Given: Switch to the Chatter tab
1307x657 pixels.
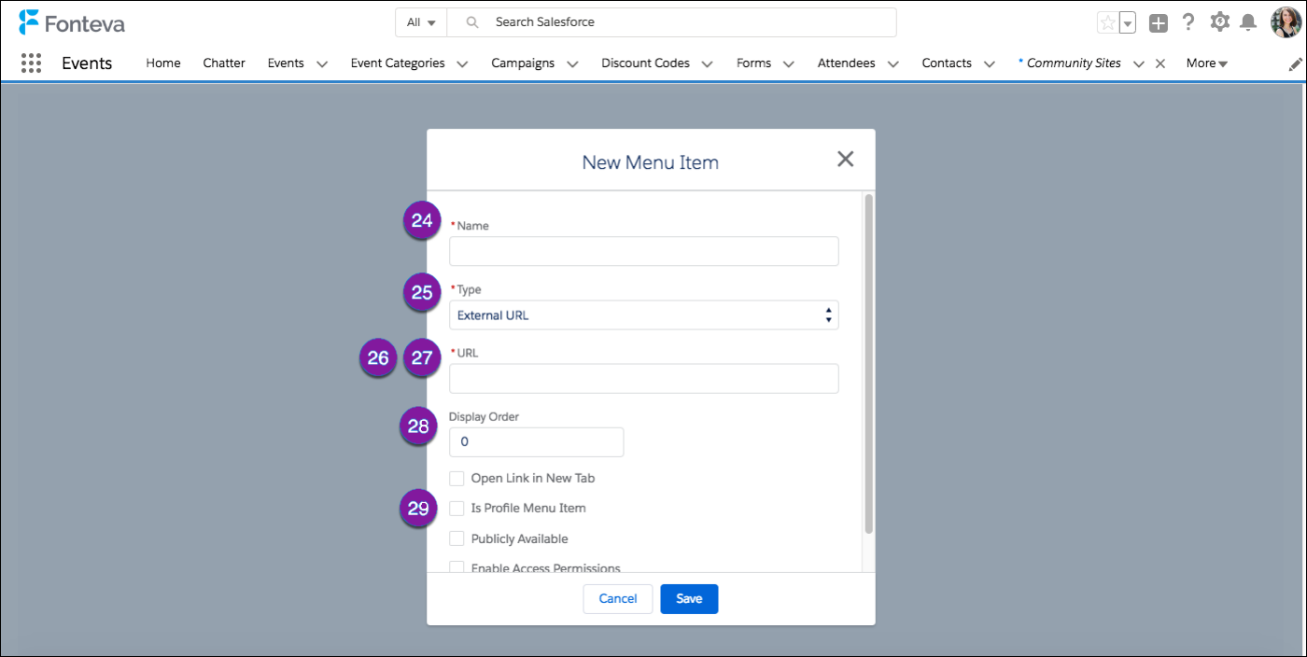Looking at the screenshot, I should pos(223,63).
